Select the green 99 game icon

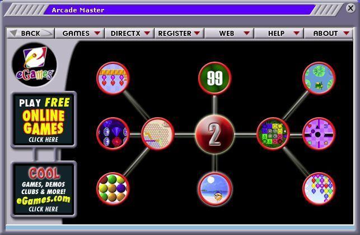(214, 78)
